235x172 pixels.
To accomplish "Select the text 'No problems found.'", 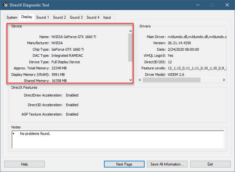I will (x=35, y=134).
